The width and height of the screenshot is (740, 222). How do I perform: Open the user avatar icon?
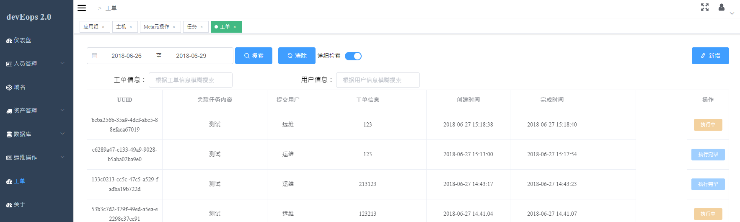point(722,7)
